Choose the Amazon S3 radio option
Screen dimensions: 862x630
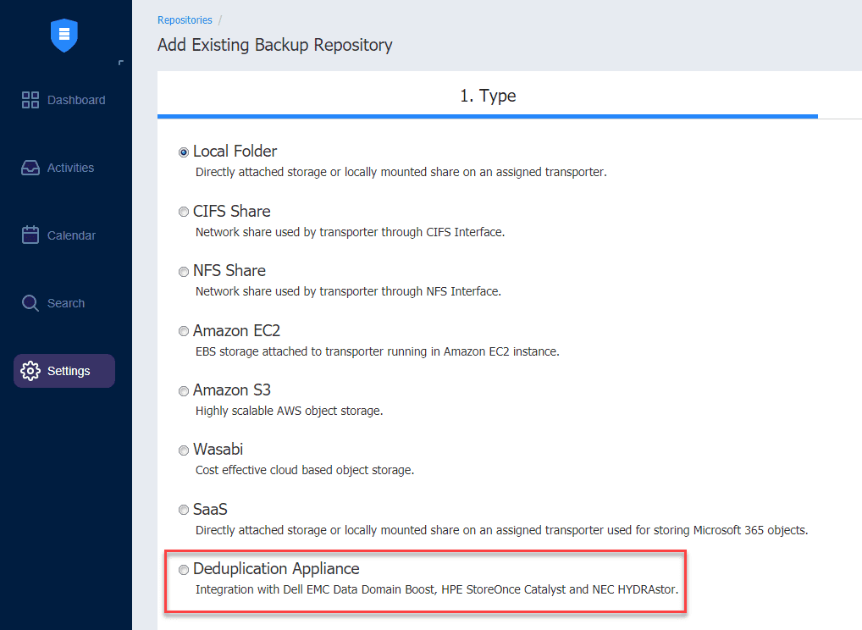tap(184, 391)
